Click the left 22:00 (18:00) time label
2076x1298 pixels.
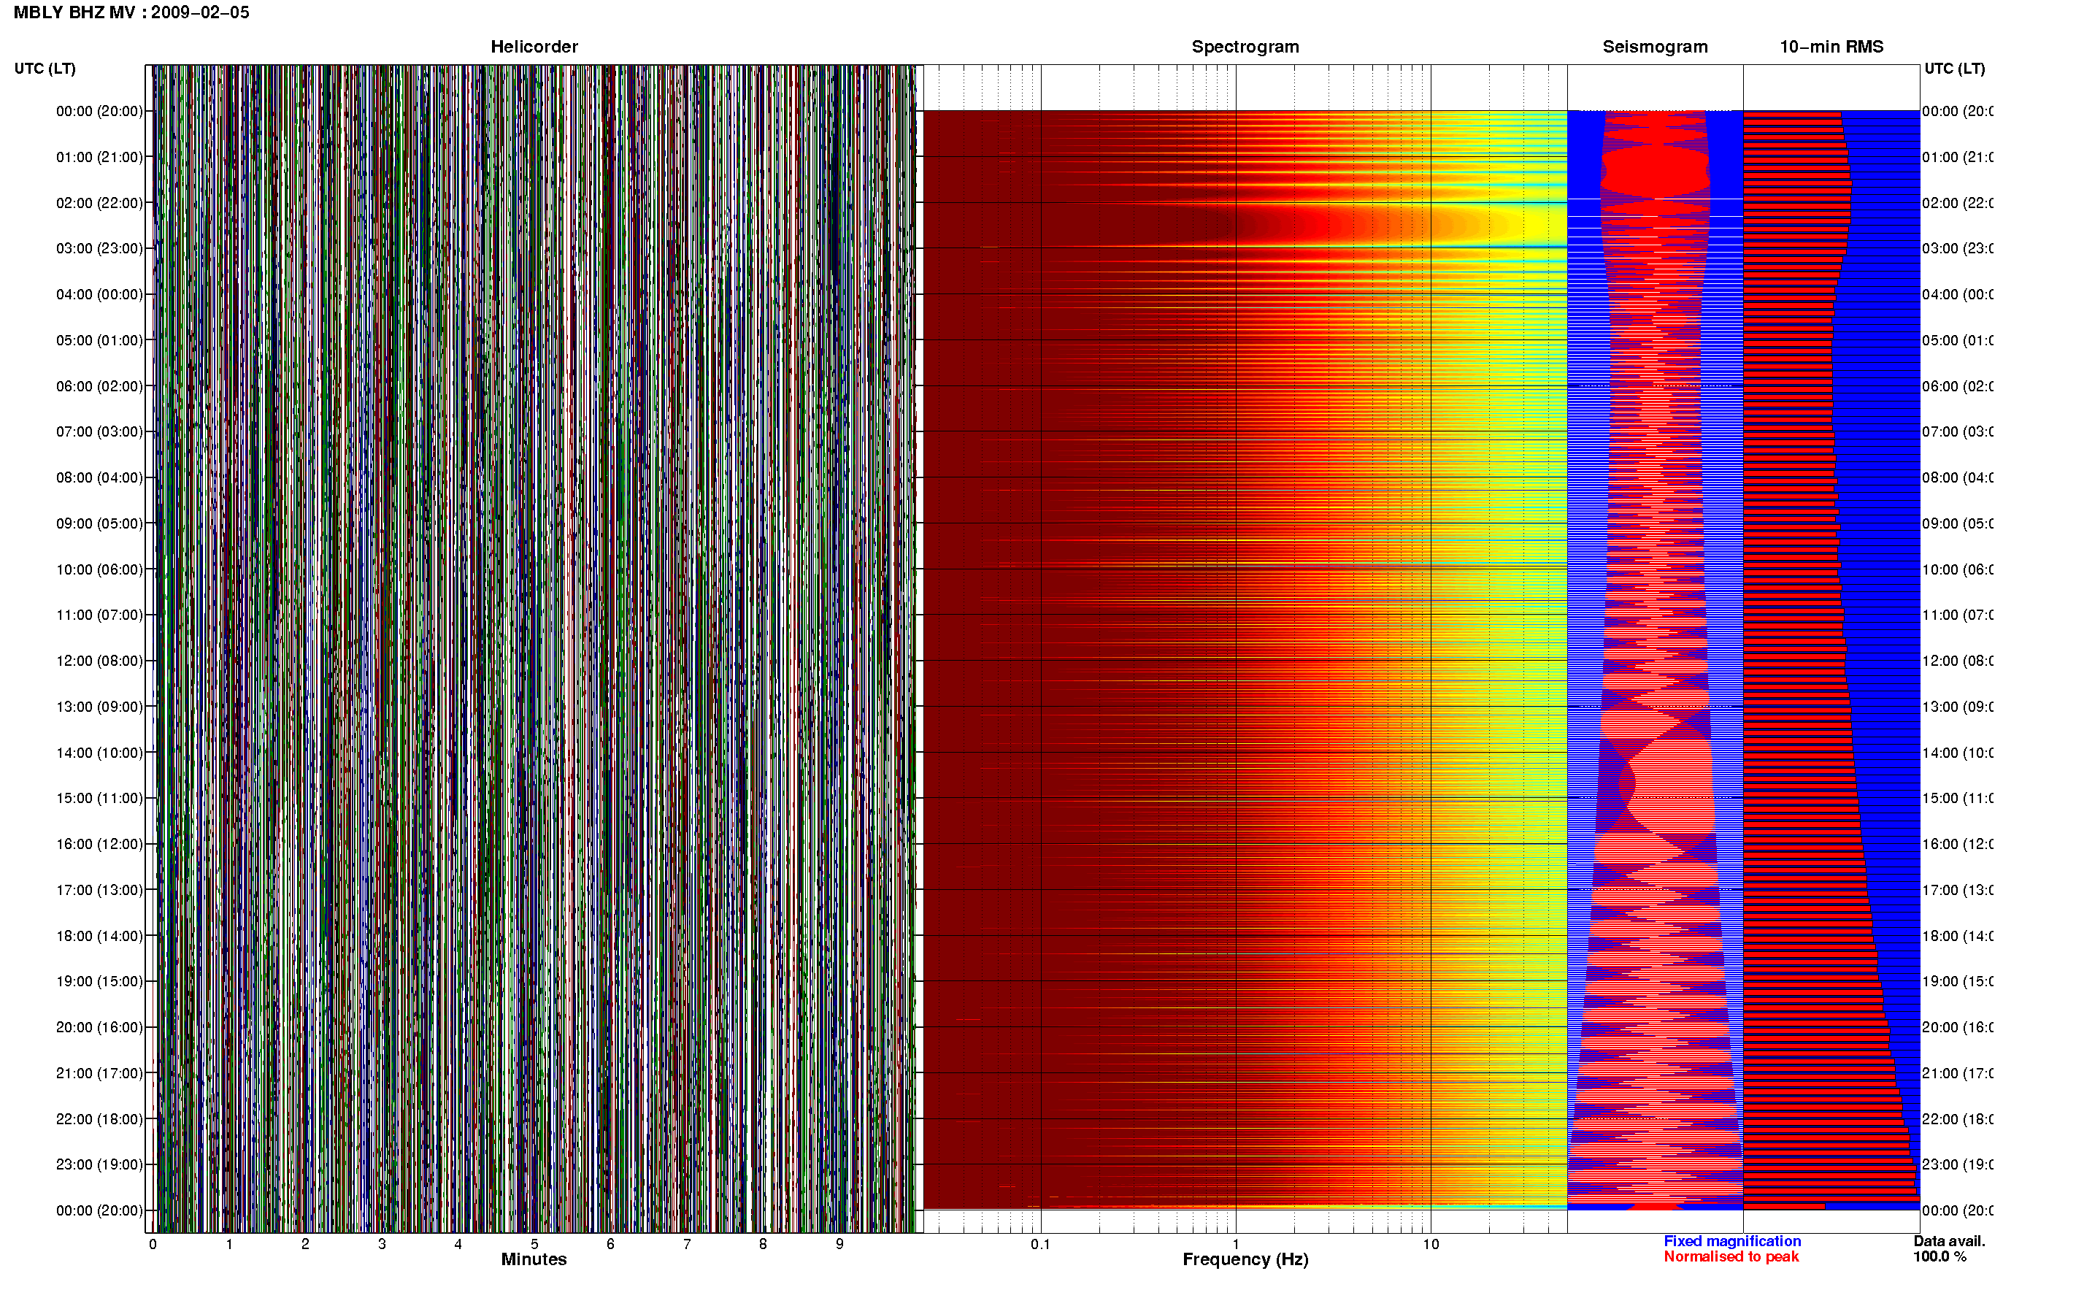pos(99,1119)
